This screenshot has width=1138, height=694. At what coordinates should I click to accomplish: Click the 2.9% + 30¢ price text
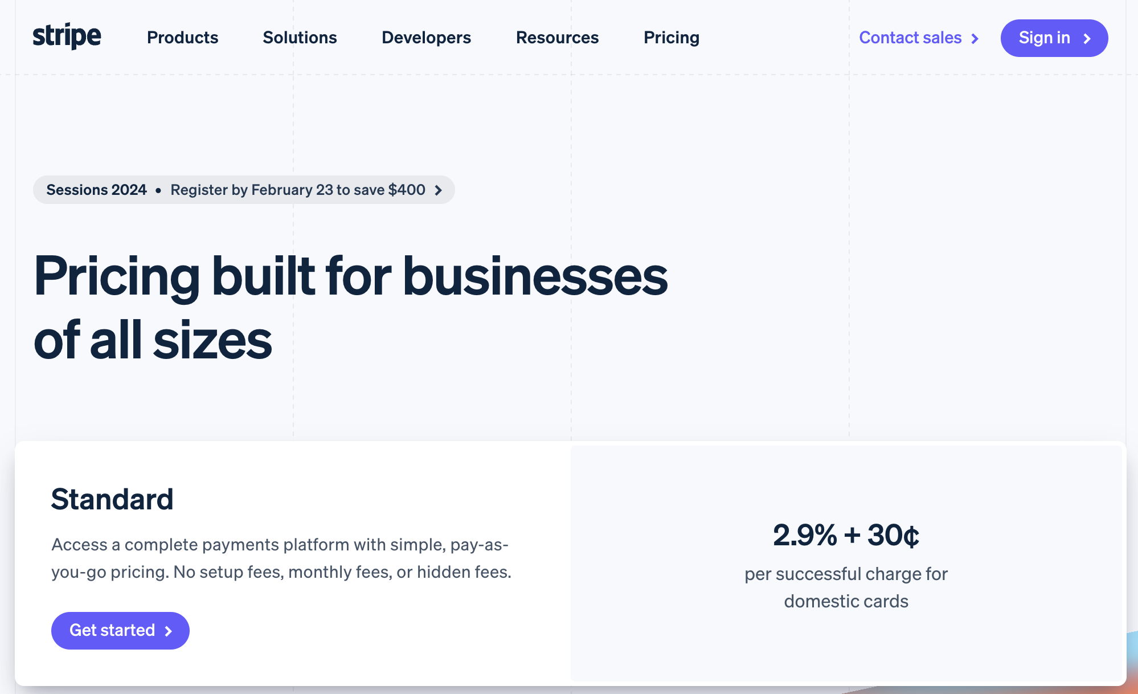coord(846,535)
